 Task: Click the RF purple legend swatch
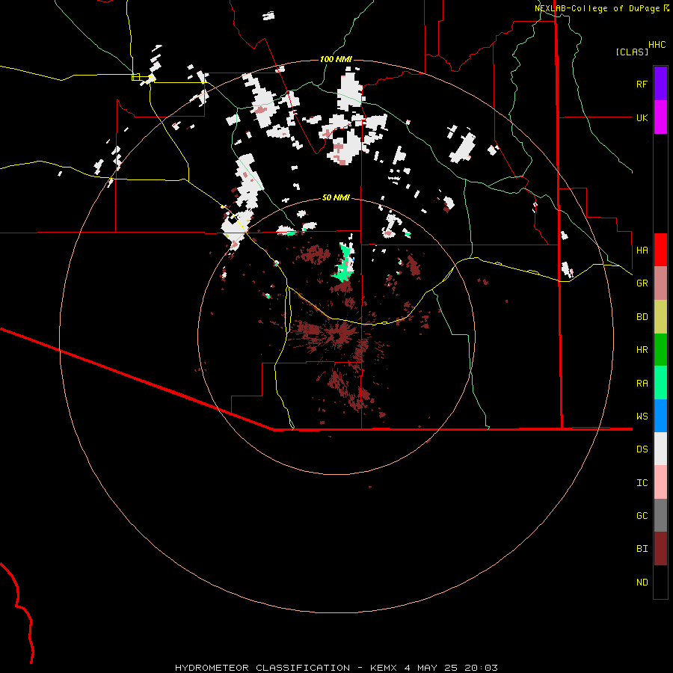[x=660, y=84]
